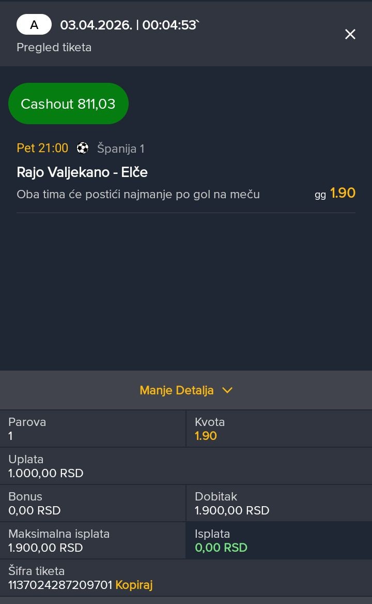Click the Isplata 0,00 RSD amount
Image resolution: width=372 pixels, height=604 pixels.
[221, 548]
